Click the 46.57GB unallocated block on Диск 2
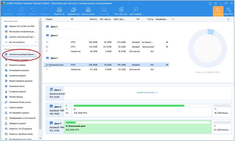Image resolution: width=235 pixels, height=141 pixels. (x=222, y=110)
